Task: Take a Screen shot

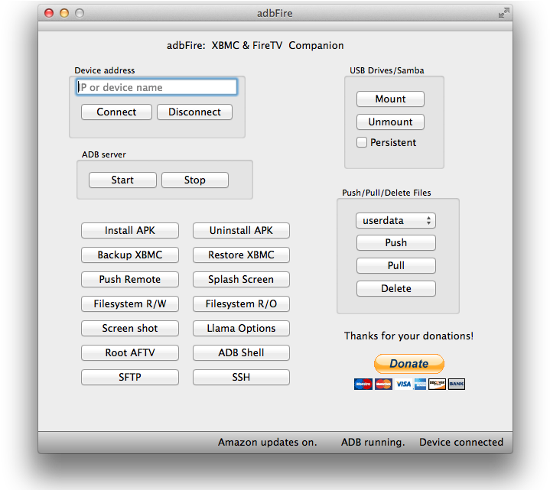Action: point(130,328)
